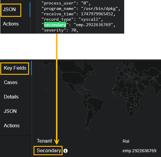Open the Actions tab next to the code view
This screenshot has height=157, width=161.
point(11,24)
